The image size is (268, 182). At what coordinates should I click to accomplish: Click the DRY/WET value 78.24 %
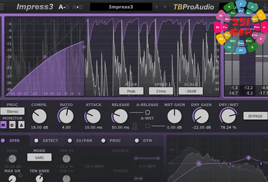point(228,127)
